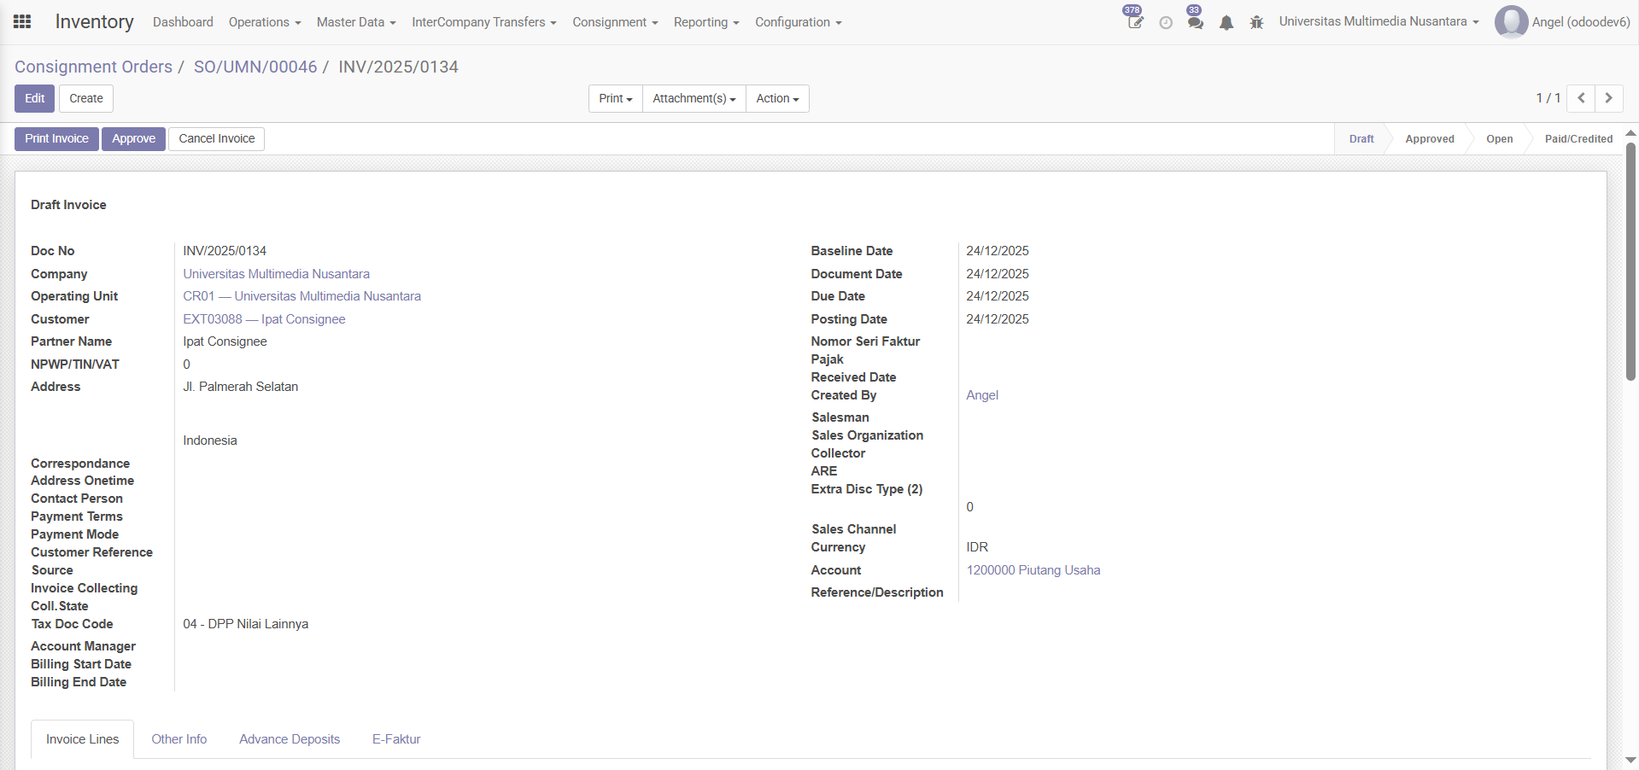Open the Action dropdown
This screenshot has height=770, width=1639.
pyautogui.click(x=777, y=98)
